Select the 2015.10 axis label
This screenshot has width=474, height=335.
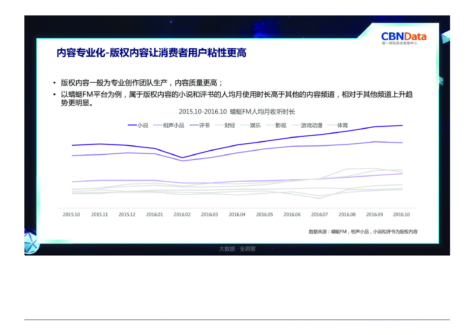(x=71, y=215)
